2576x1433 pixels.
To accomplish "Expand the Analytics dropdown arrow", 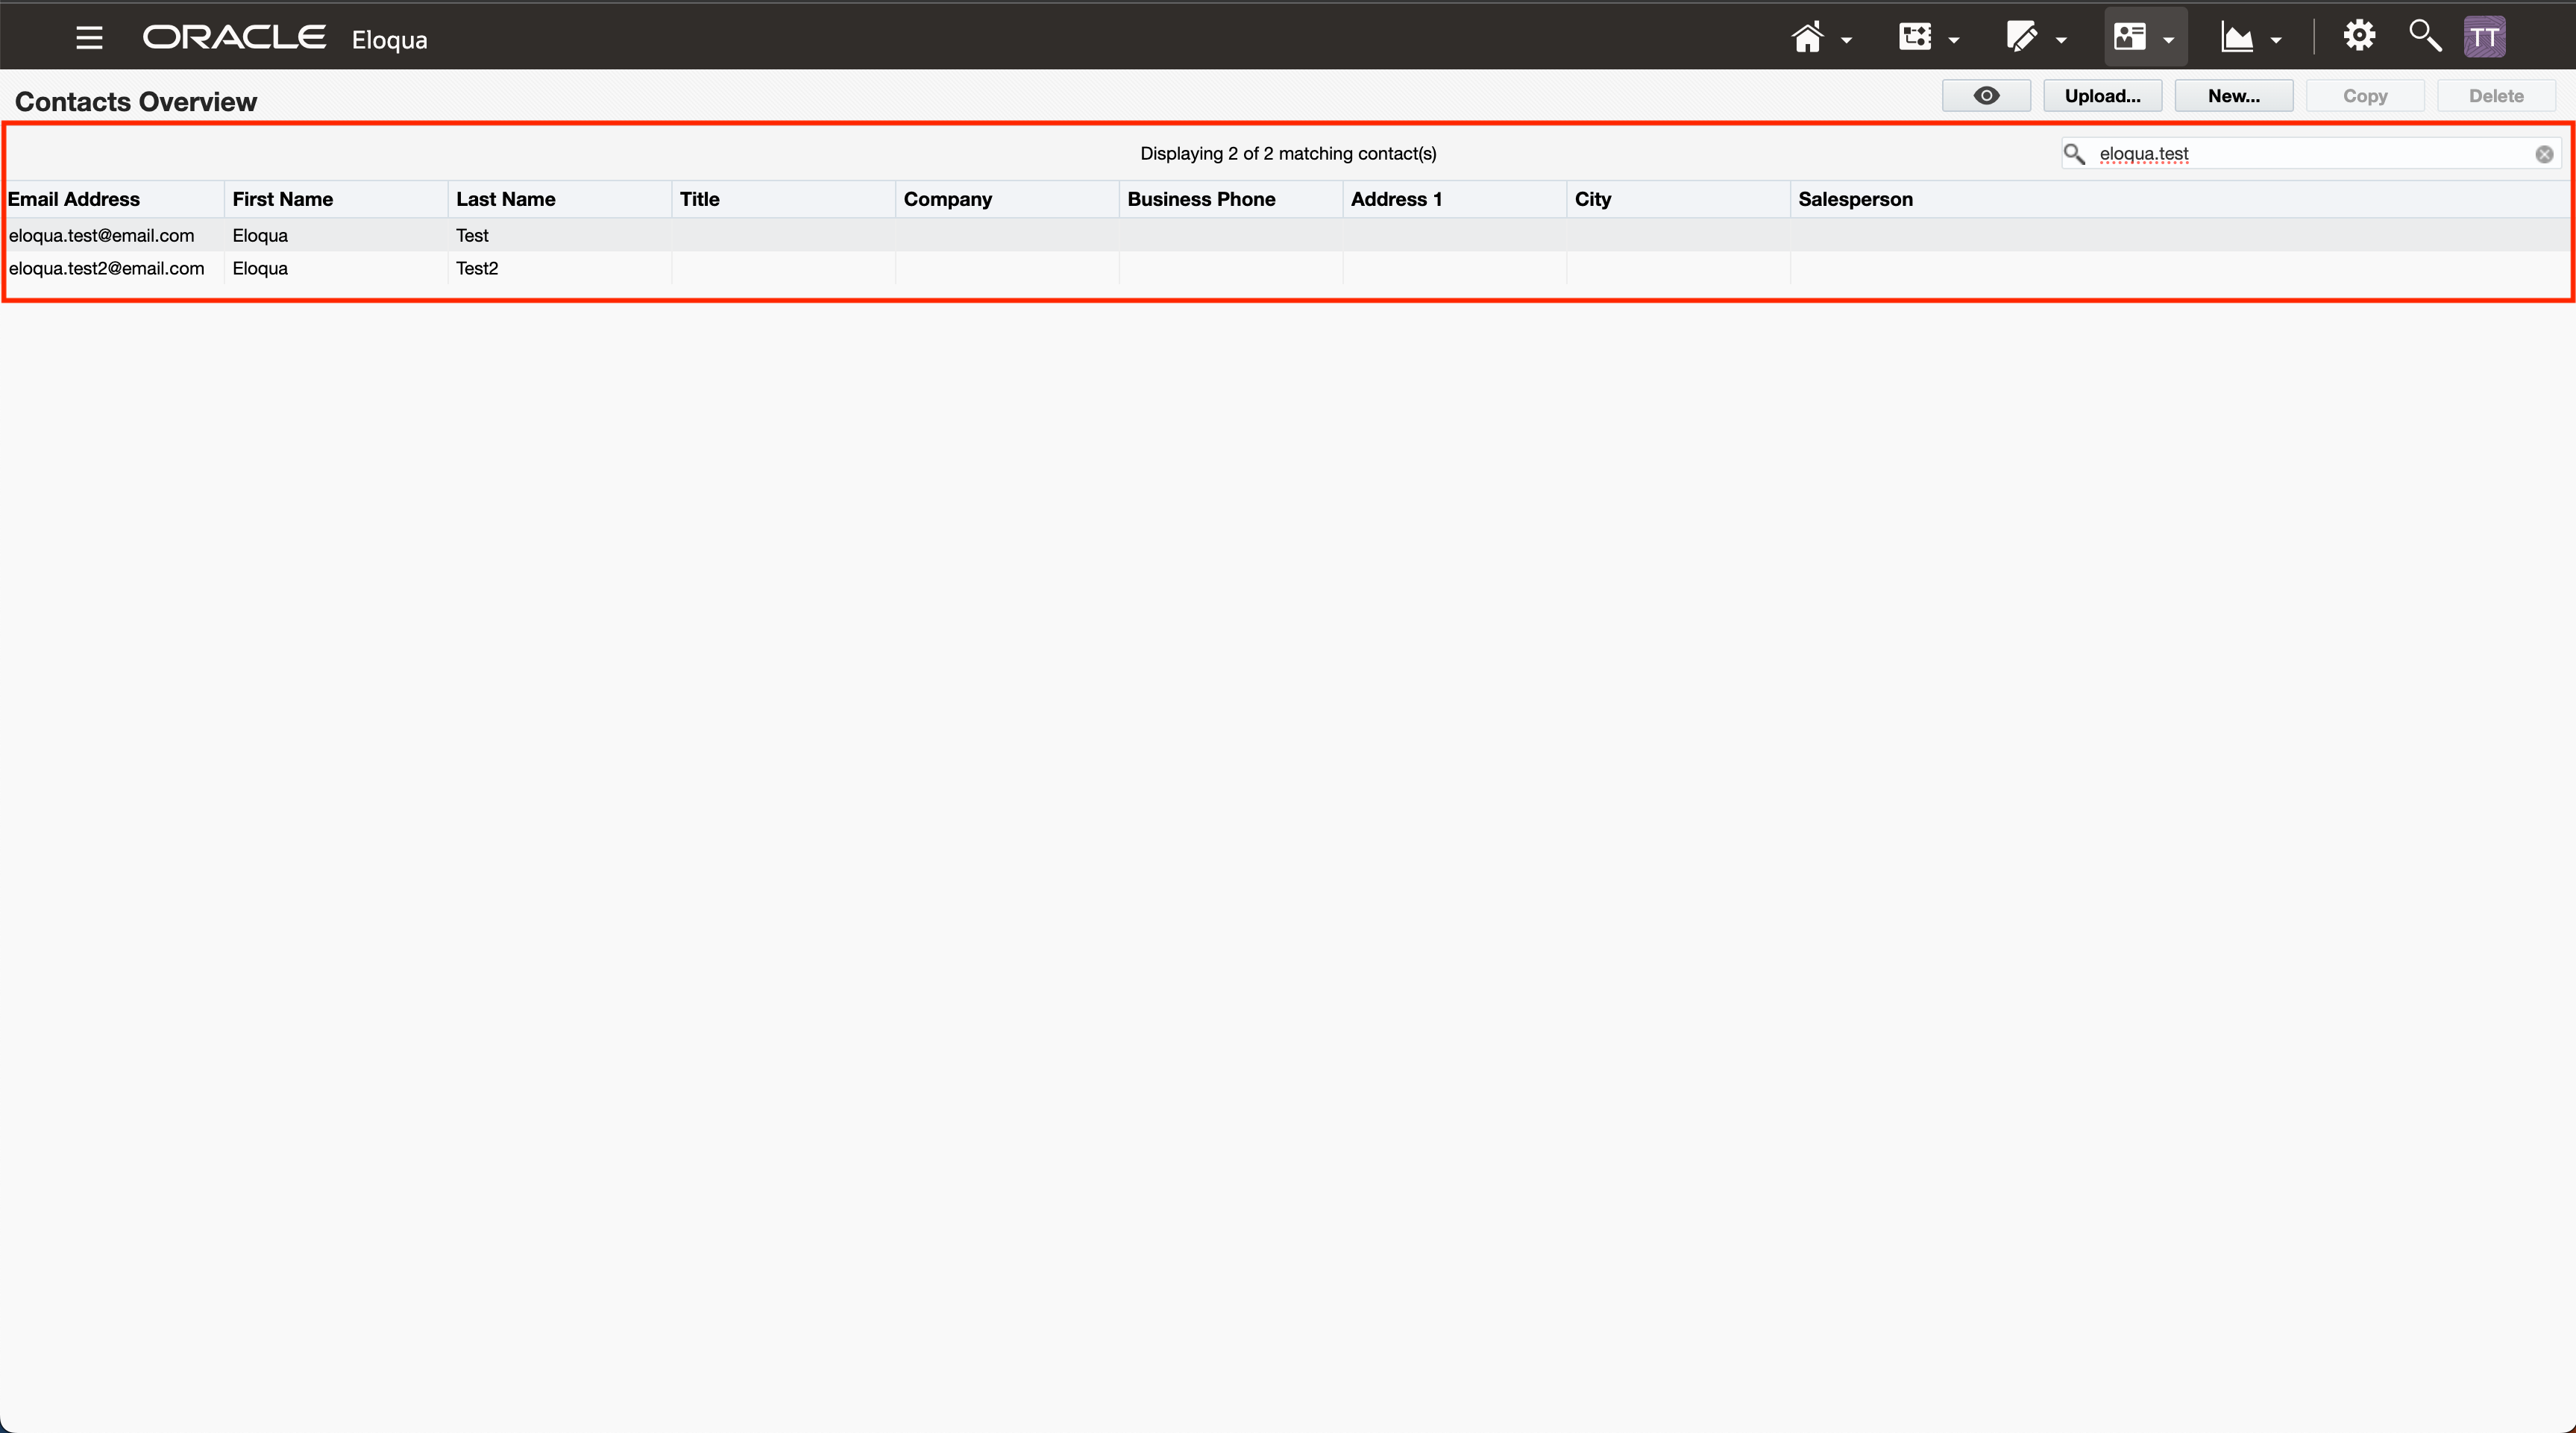I will click(2276, 41).
